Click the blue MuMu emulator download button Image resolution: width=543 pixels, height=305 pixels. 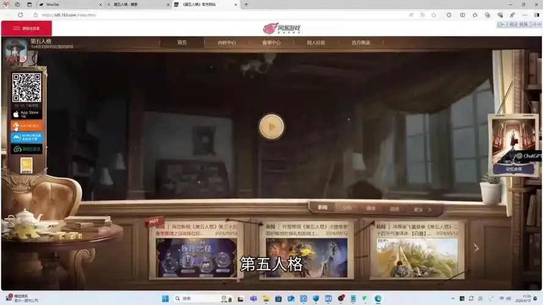[27, 137]
